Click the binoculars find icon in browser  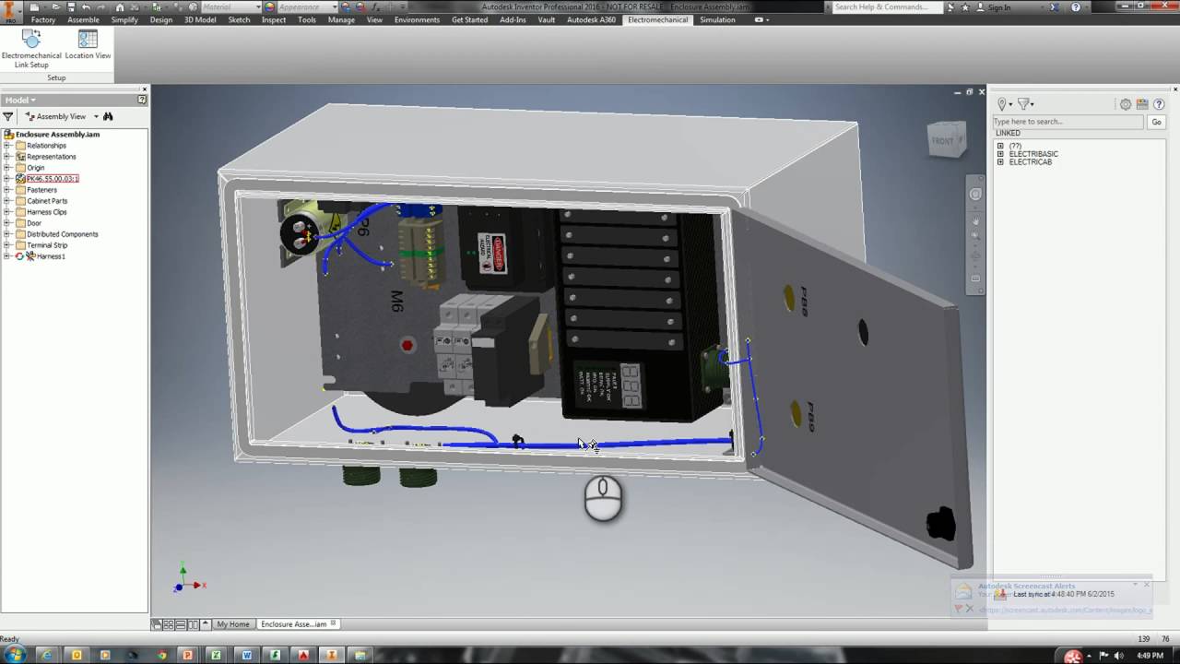(x=108, y=116)
